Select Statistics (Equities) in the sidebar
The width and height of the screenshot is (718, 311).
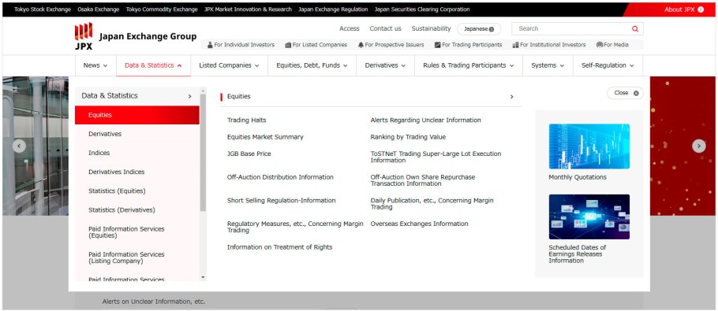pos(137,191)
